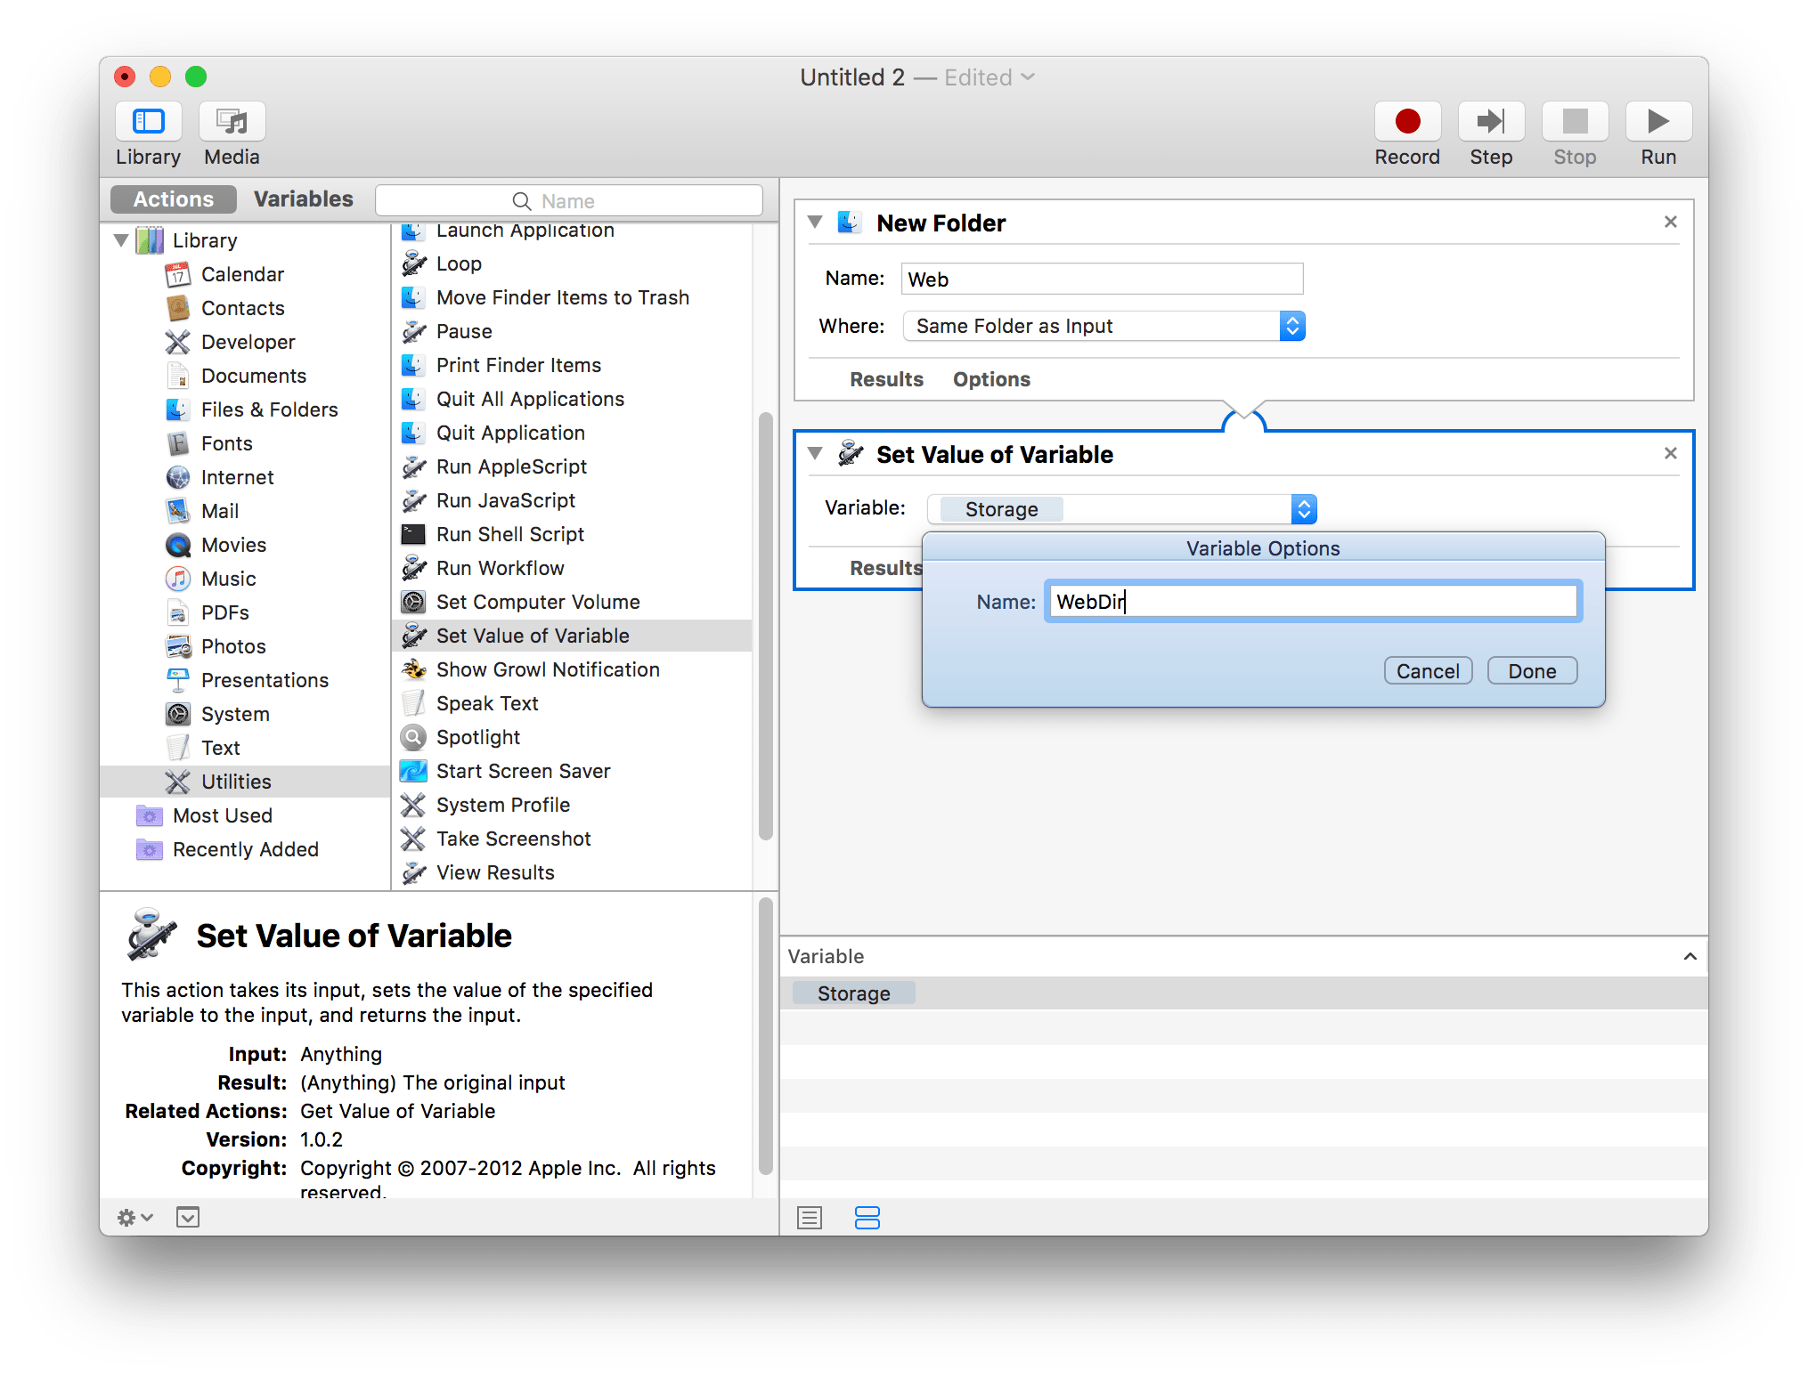Select Take Screenshot action

tap(513, 839)
